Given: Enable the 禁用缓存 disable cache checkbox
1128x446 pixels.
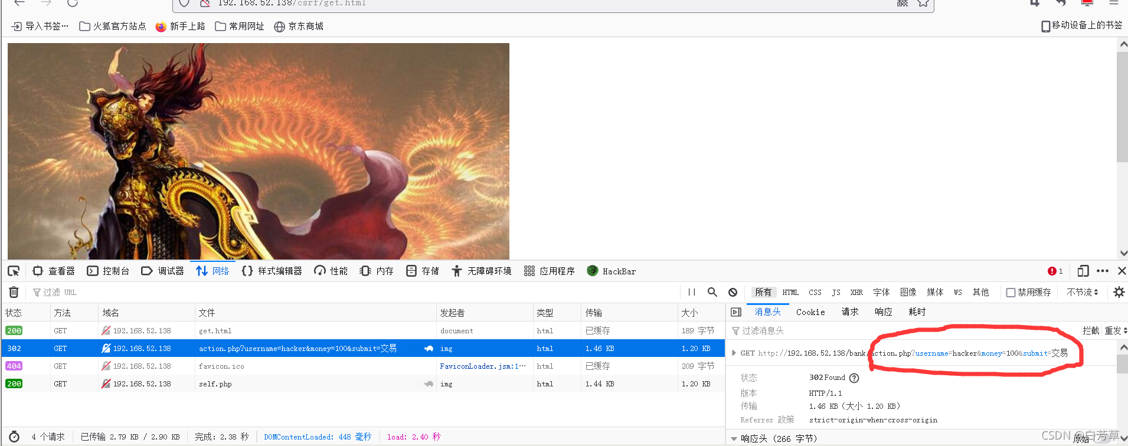Looking at the screenshot, I should (1011, 293).
